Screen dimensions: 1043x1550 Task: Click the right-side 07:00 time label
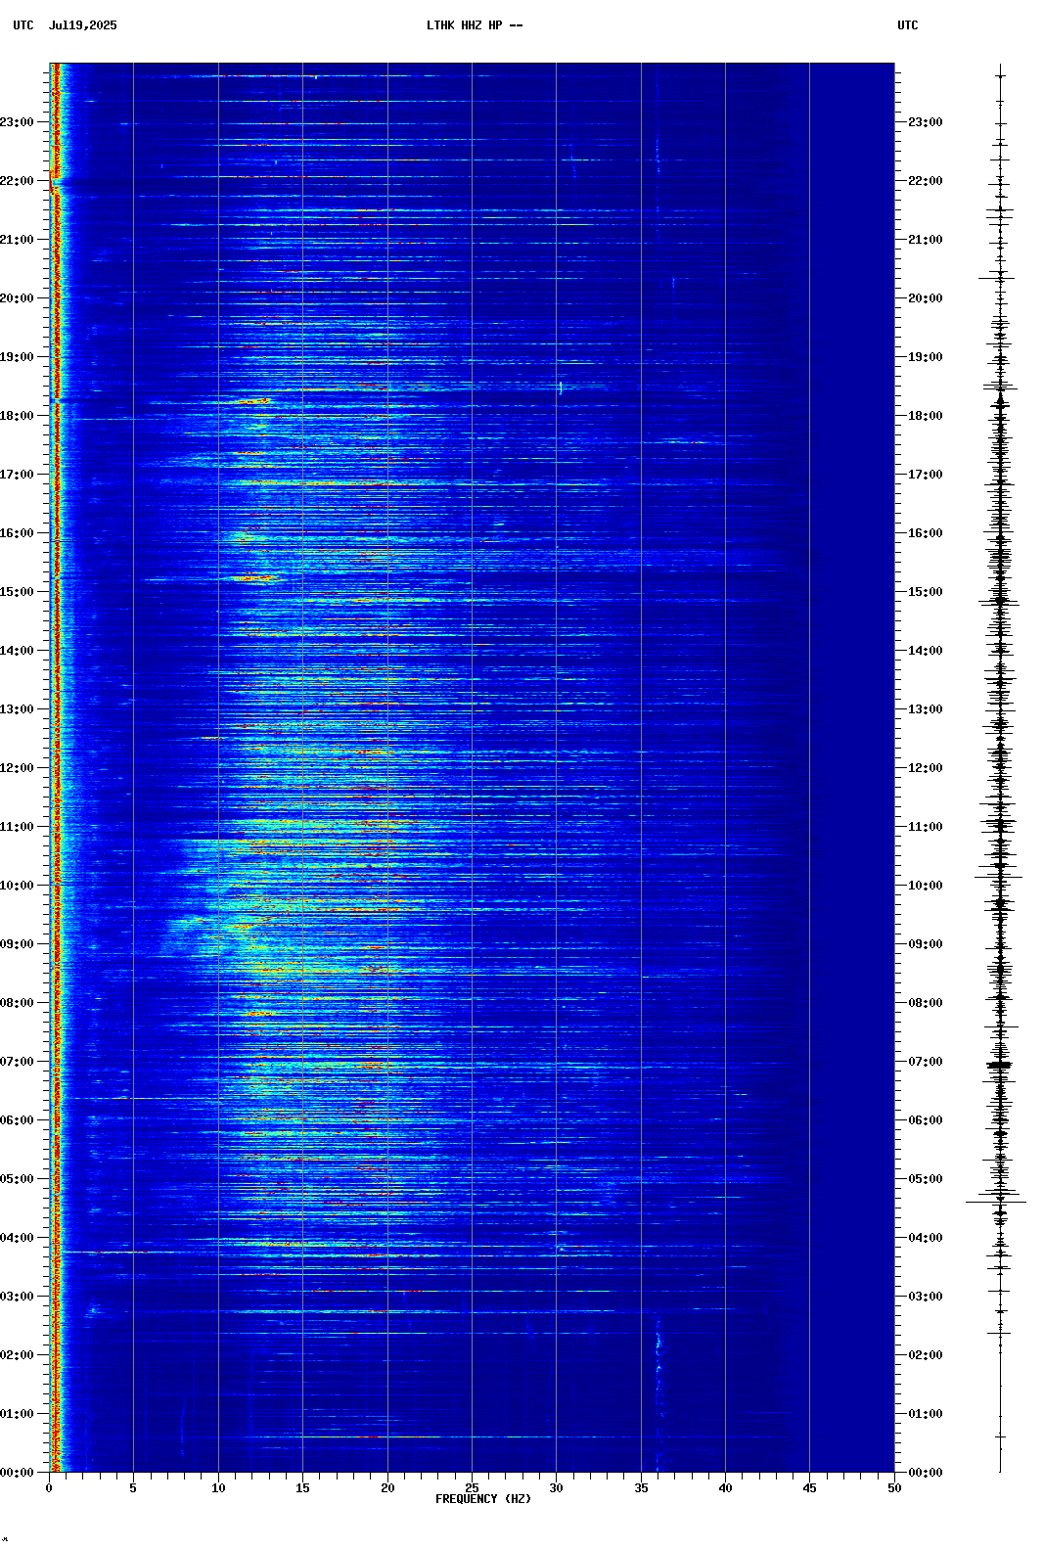pyautogui.click(x=926, y=1062)
